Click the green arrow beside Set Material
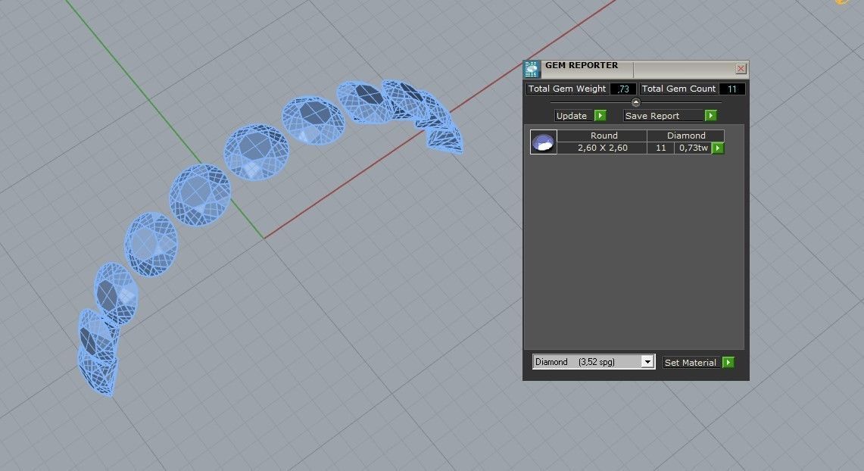This screenshot has height=471, width=864. pyautogui.click(x=728, y=362)
